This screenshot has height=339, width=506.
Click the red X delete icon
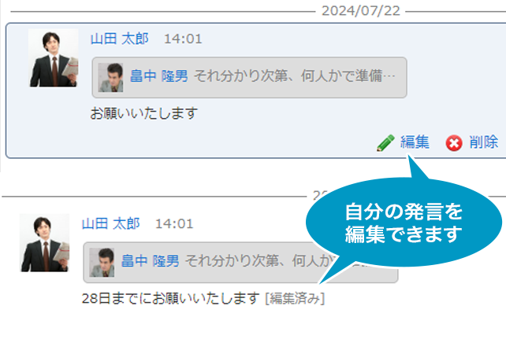(454, 143)
